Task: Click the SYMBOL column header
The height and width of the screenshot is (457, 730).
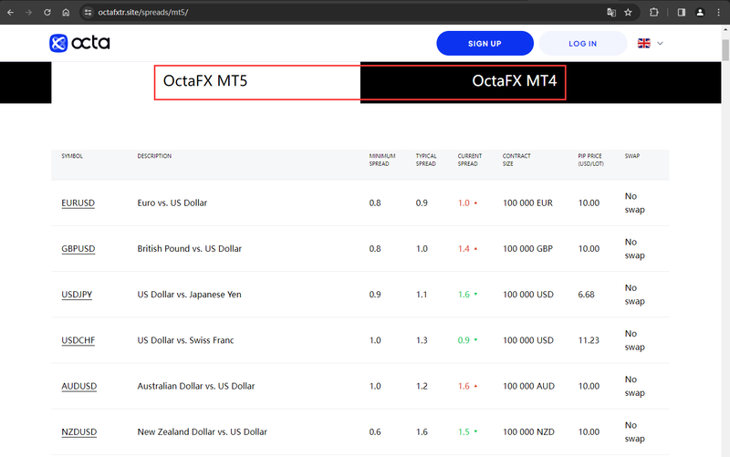Action: pyautogui.click(x=72, y=156)
